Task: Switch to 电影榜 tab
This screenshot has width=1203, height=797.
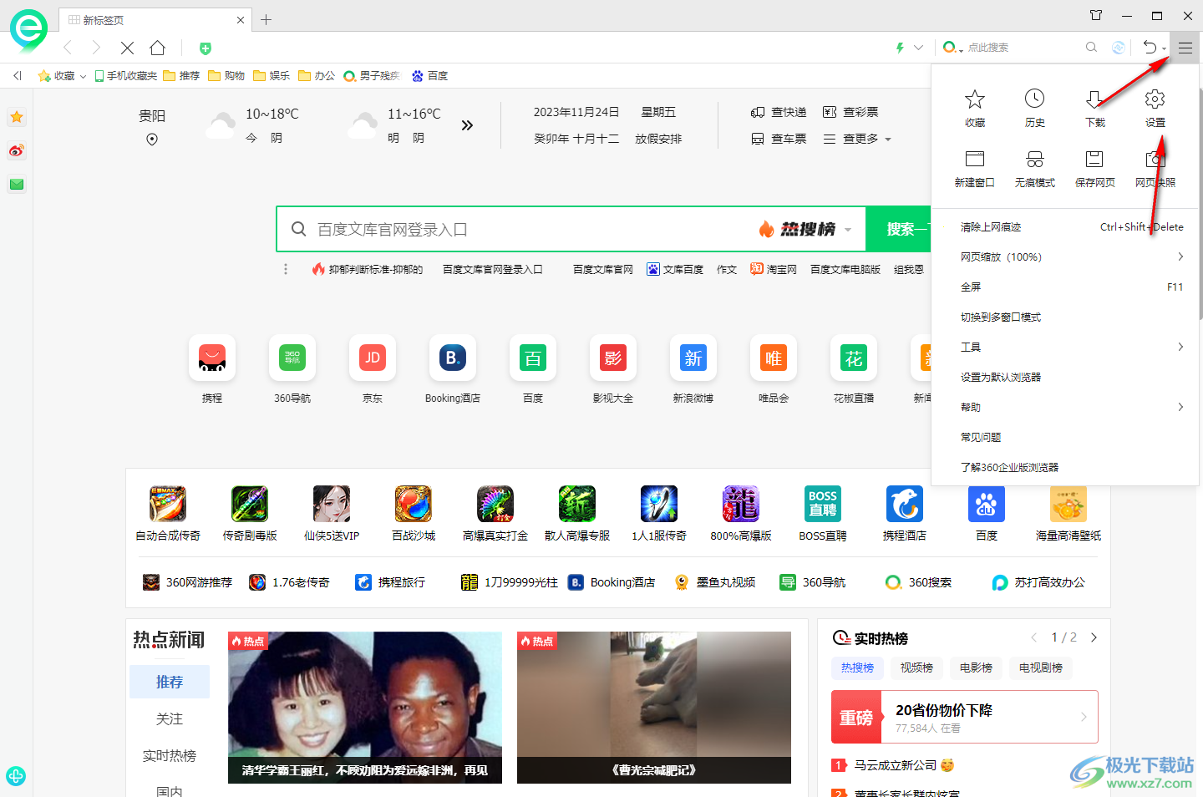Action: coord(976,668)
